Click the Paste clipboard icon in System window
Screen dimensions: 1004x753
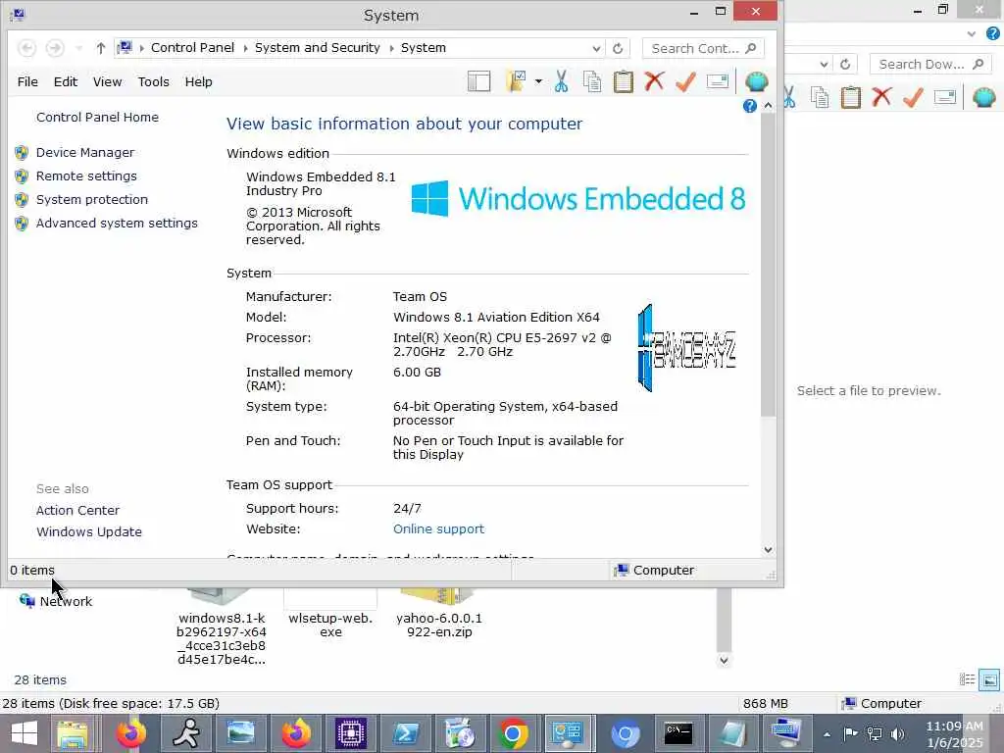tap(623, 82)
